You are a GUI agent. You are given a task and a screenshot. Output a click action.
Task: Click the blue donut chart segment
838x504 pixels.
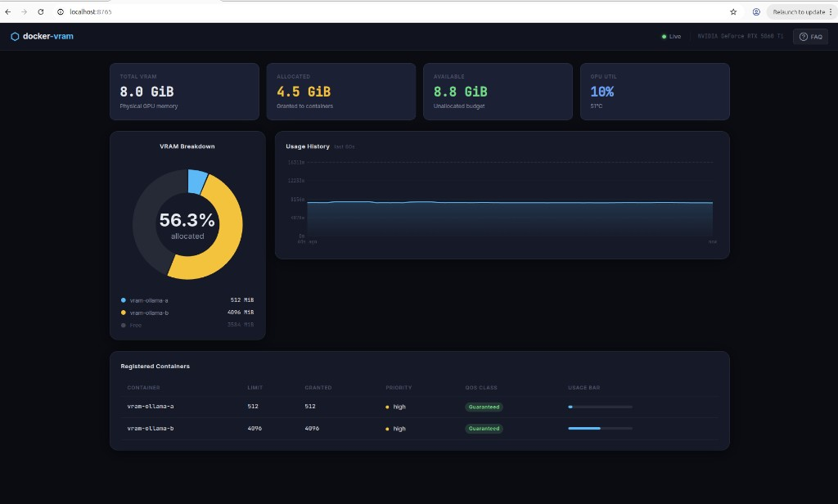point(196,182)
